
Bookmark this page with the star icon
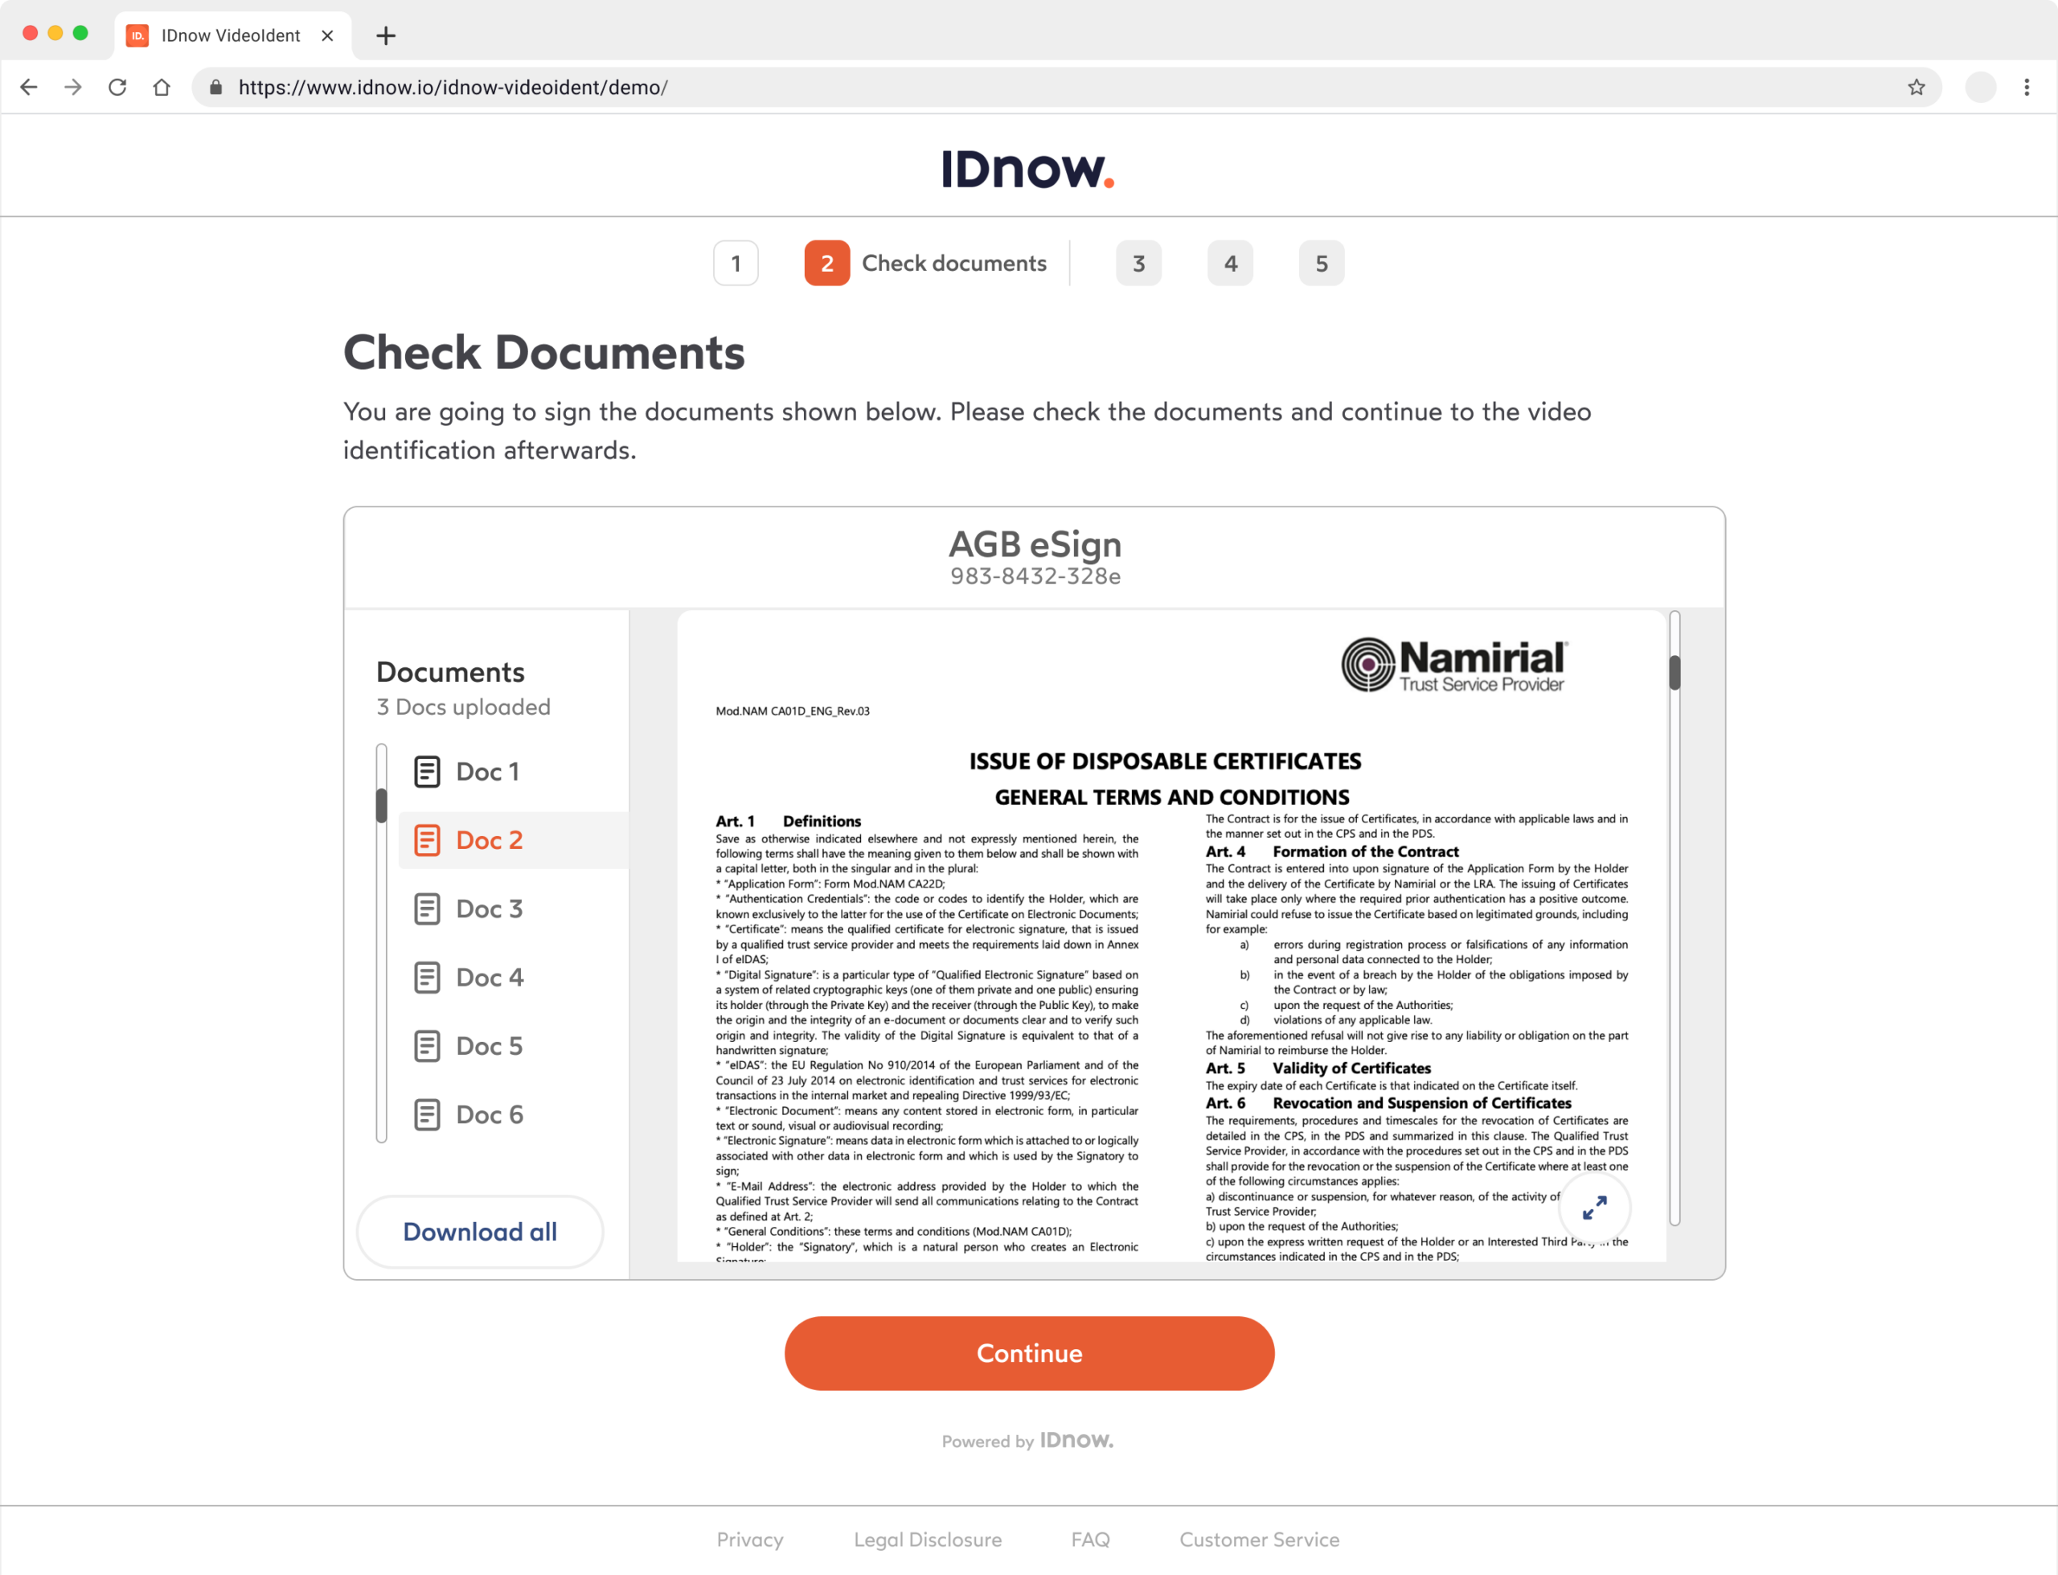click(1917, 87)
